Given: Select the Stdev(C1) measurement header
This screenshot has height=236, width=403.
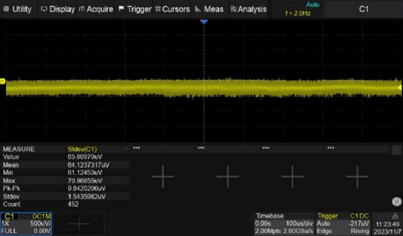Looking at the screenshot, I should 82,149.
